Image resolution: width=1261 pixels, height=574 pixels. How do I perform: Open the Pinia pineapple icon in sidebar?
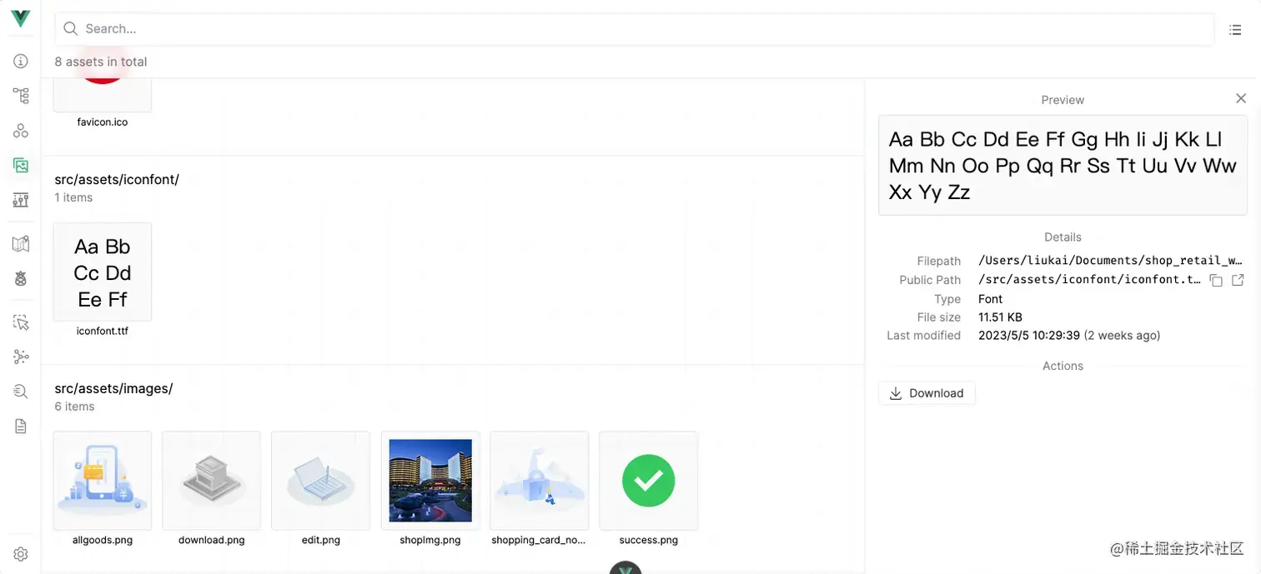[x=21, y=279]
